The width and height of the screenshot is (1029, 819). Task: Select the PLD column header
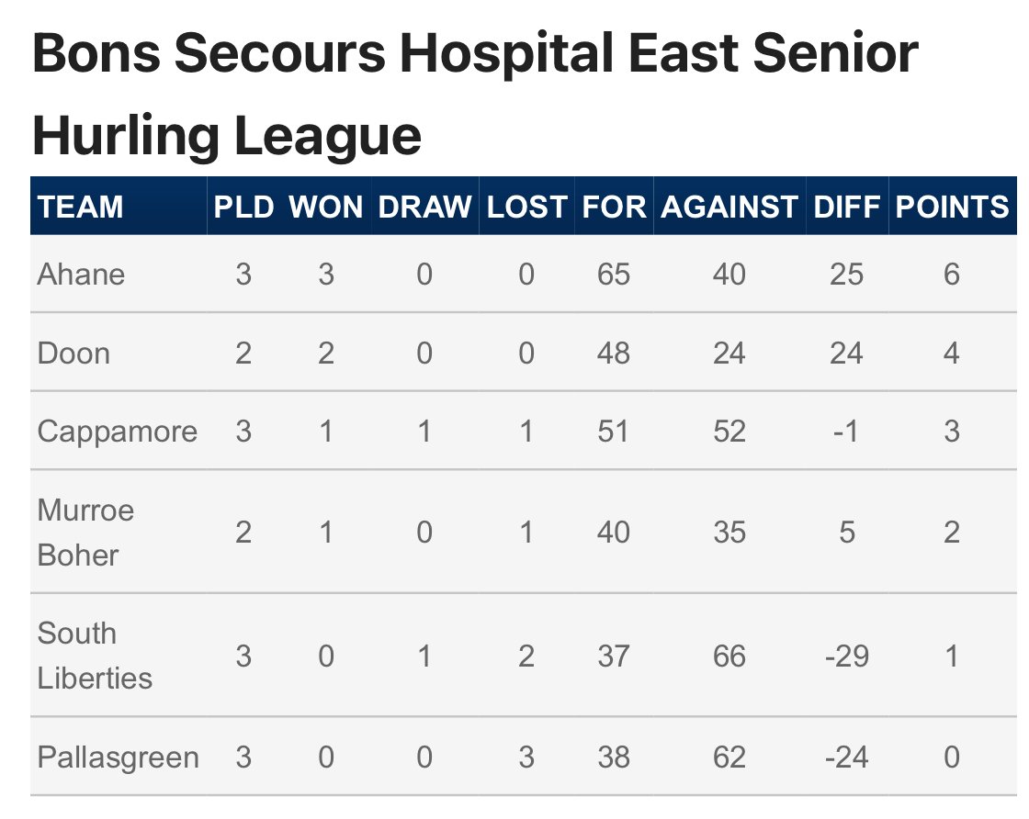243,208
